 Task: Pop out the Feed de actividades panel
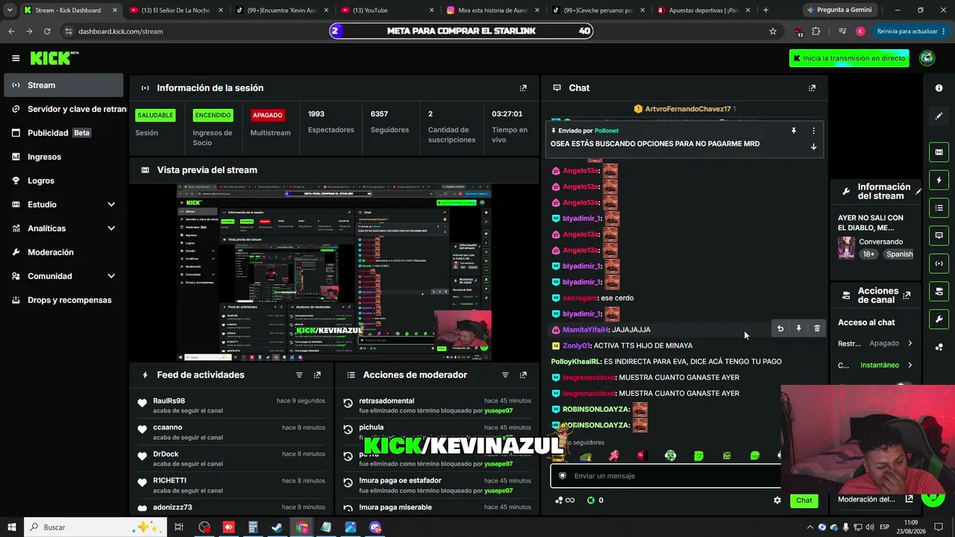click(317, 375)
